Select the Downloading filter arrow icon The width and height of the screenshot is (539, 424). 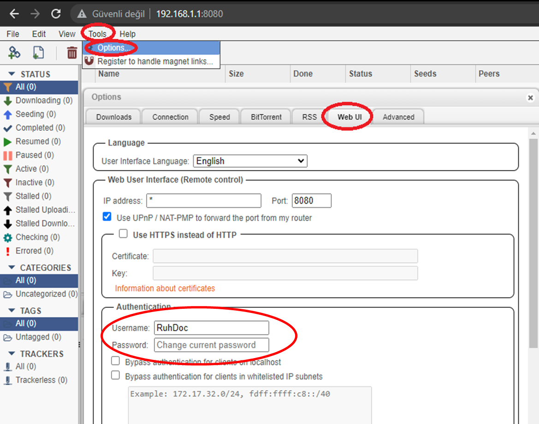tap(7, 100)
